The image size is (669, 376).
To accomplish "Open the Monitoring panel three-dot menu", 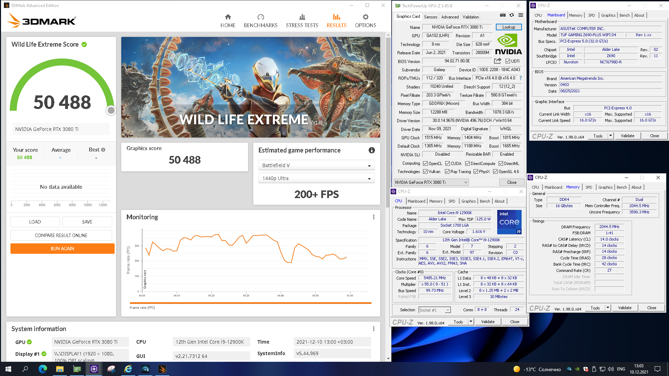I will pos(374,217).
